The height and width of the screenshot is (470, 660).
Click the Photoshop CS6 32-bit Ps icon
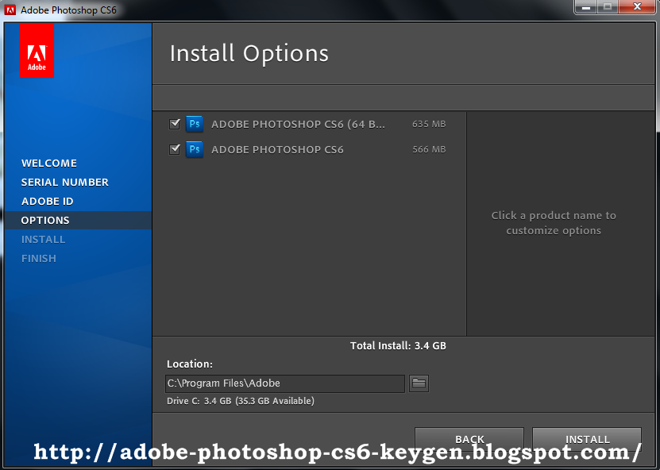(x=194, y=149)
